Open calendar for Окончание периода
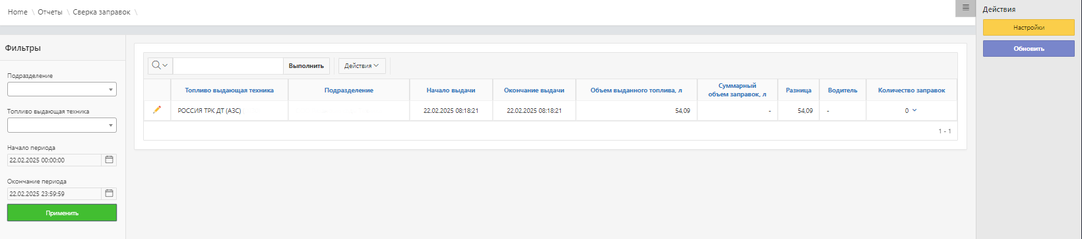Image resolution: width=1082 pixels, height=239 pixels. point(110,193)
